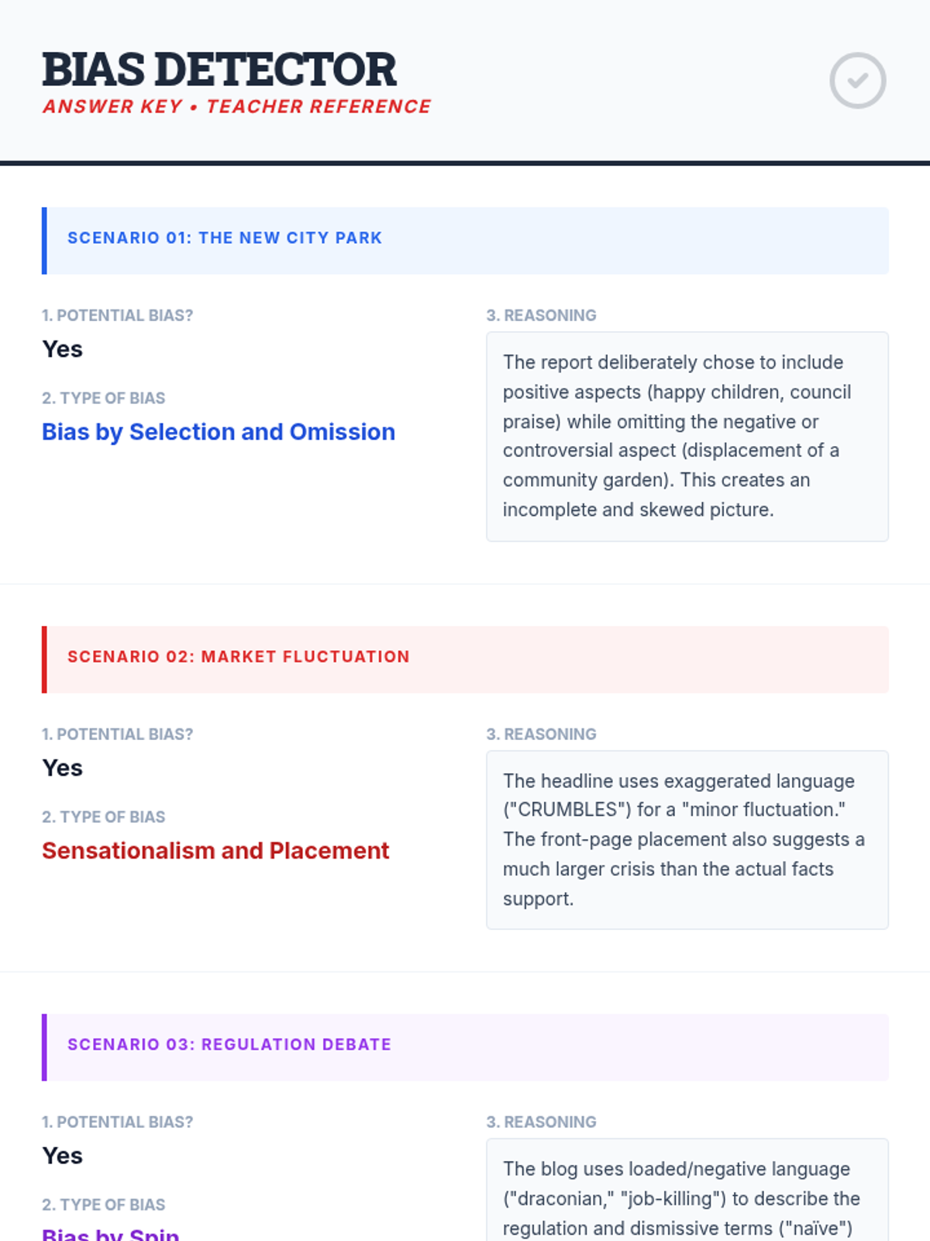Click Reasoning label in Scenario 01
930x1241 pixels.
pos(541,316)
